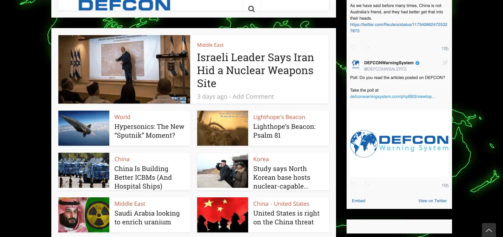Screen dimensions: 503x237
Task: Like the DEFCON poll tweet (heart icon)
Action: 353,185
